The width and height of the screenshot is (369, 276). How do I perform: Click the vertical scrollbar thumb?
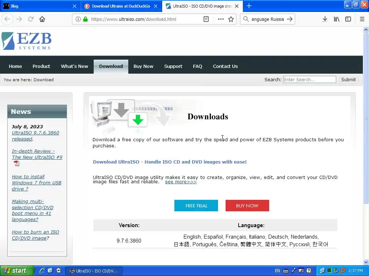[366, 118]
